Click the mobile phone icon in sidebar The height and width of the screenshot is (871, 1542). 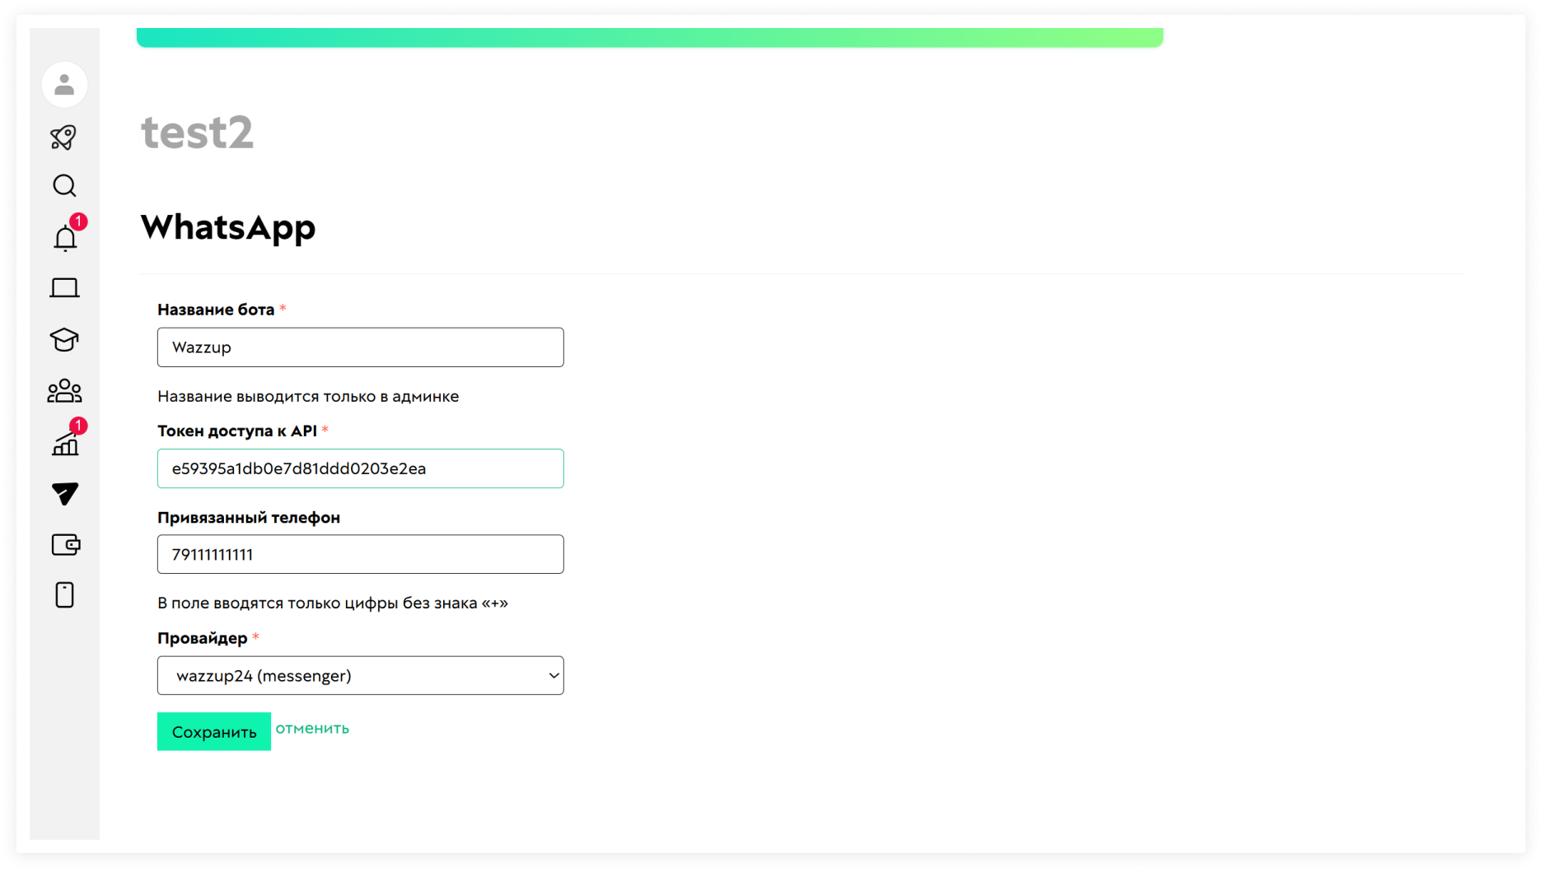tap(64, 594)
